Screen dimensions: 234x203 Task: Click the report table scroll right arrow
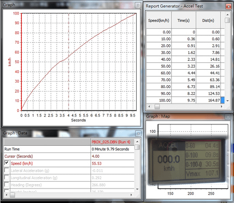(x=222, y=106)
